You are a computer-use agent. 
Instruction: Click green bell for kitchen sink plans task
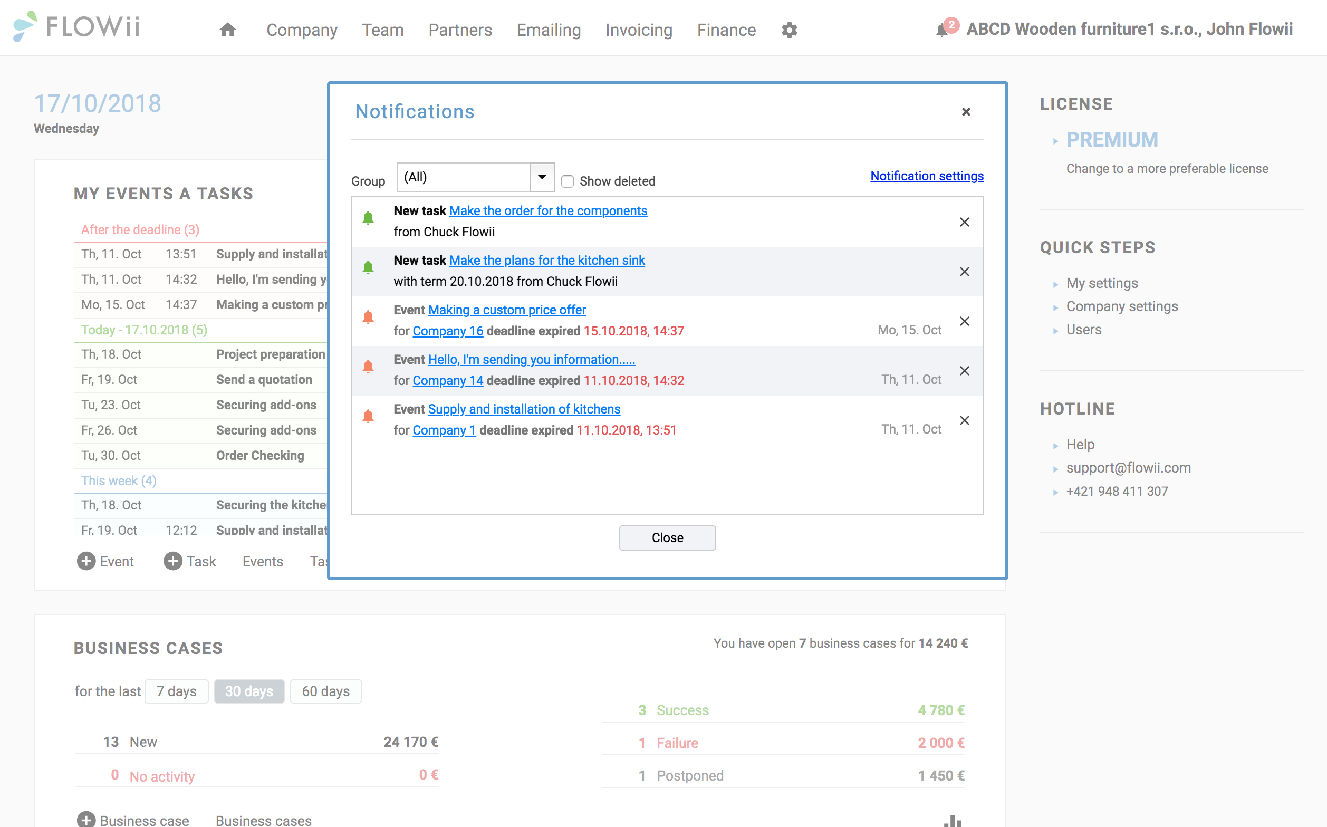[368, 267]
